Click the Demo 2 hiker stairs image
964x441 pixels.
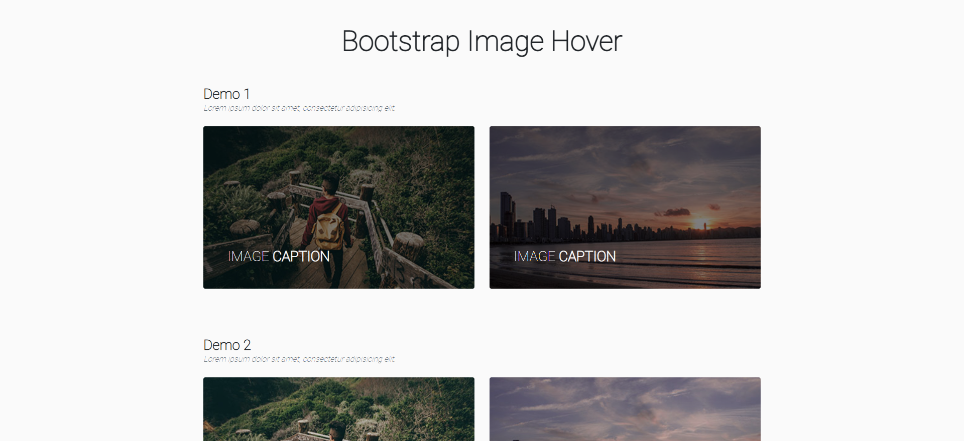click(x=339, y=409)
